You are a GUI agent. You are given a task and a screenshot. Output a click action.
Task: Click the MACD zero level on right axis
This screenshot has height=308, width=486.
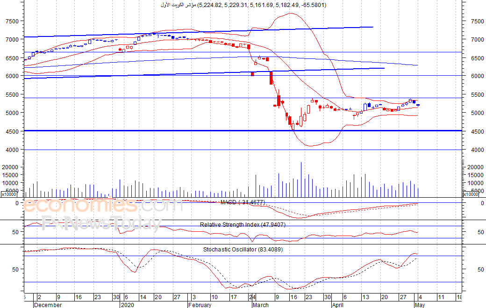482,204
